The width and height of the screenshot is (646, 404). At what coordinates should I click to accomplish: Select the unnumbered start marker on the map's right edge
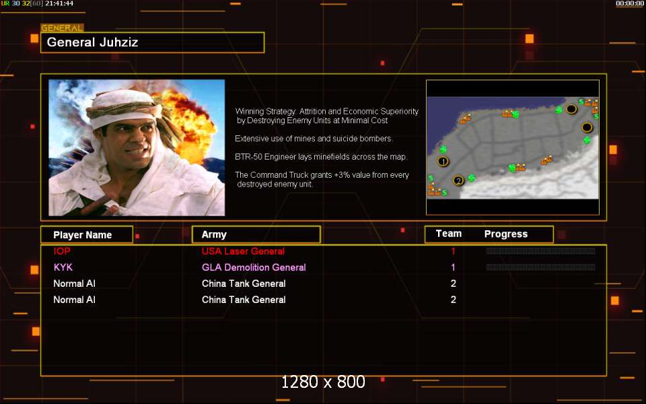pos(587,127)
